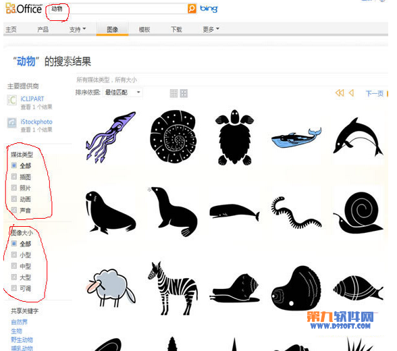Click the iCLIPART provider logo icon
397x351 pixels.
[x=11, y=100]
